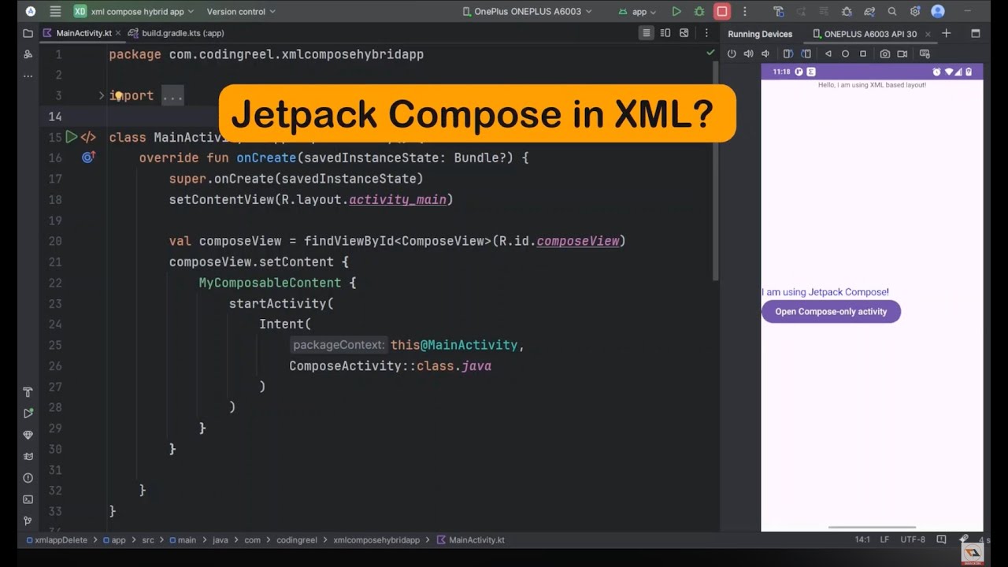Stop the running app with the red square
This screenshot has height=567, width=1008.
pos(722,12)
